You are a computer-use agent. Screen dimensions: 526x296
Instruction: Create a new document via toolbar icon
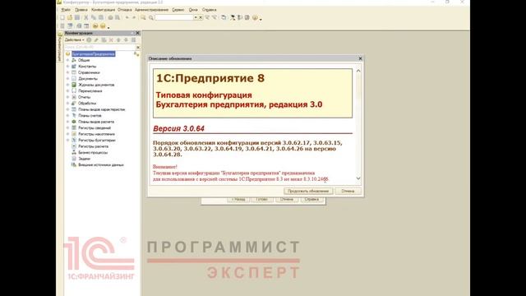tap(62, 17)
